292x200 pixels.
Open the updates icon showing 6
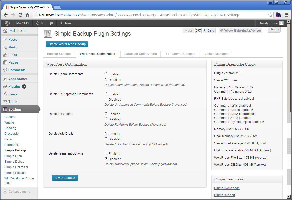point(39,23)
